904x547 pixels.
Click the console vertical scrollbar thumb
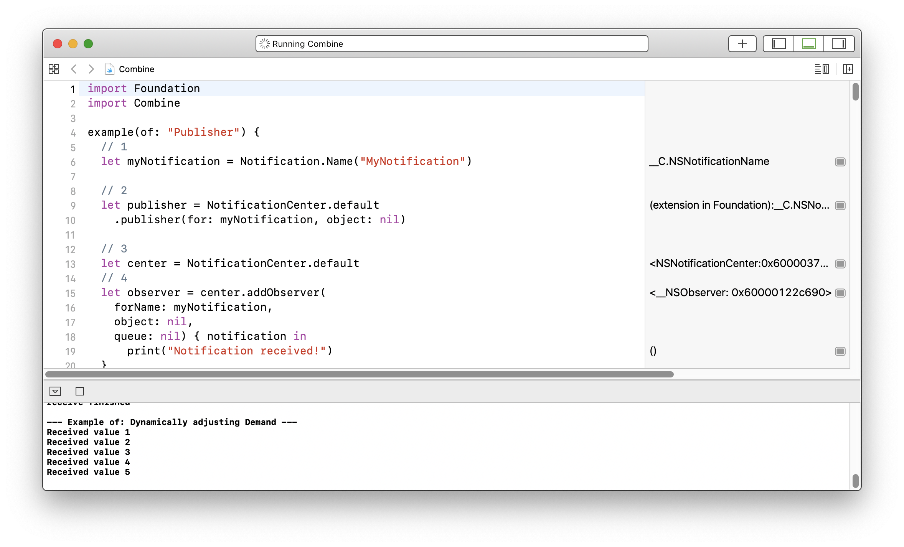click(855, 481)
